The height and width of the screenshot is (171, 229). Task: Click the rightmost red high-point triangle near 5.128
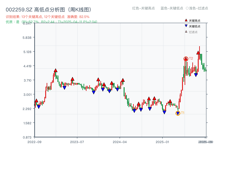(x=198, y=53)
